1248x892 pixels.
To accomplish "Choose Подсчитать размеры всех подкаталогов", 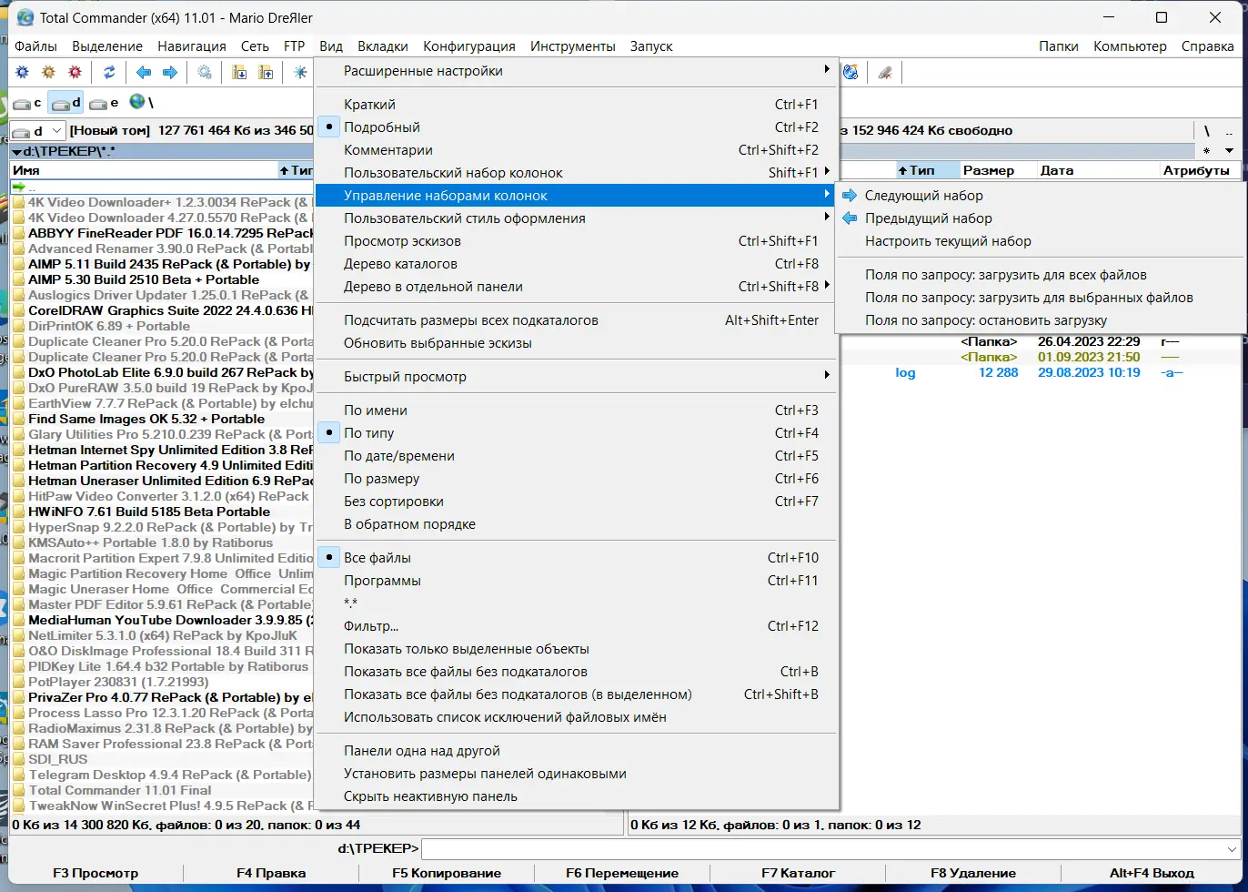I will [575, 320].
